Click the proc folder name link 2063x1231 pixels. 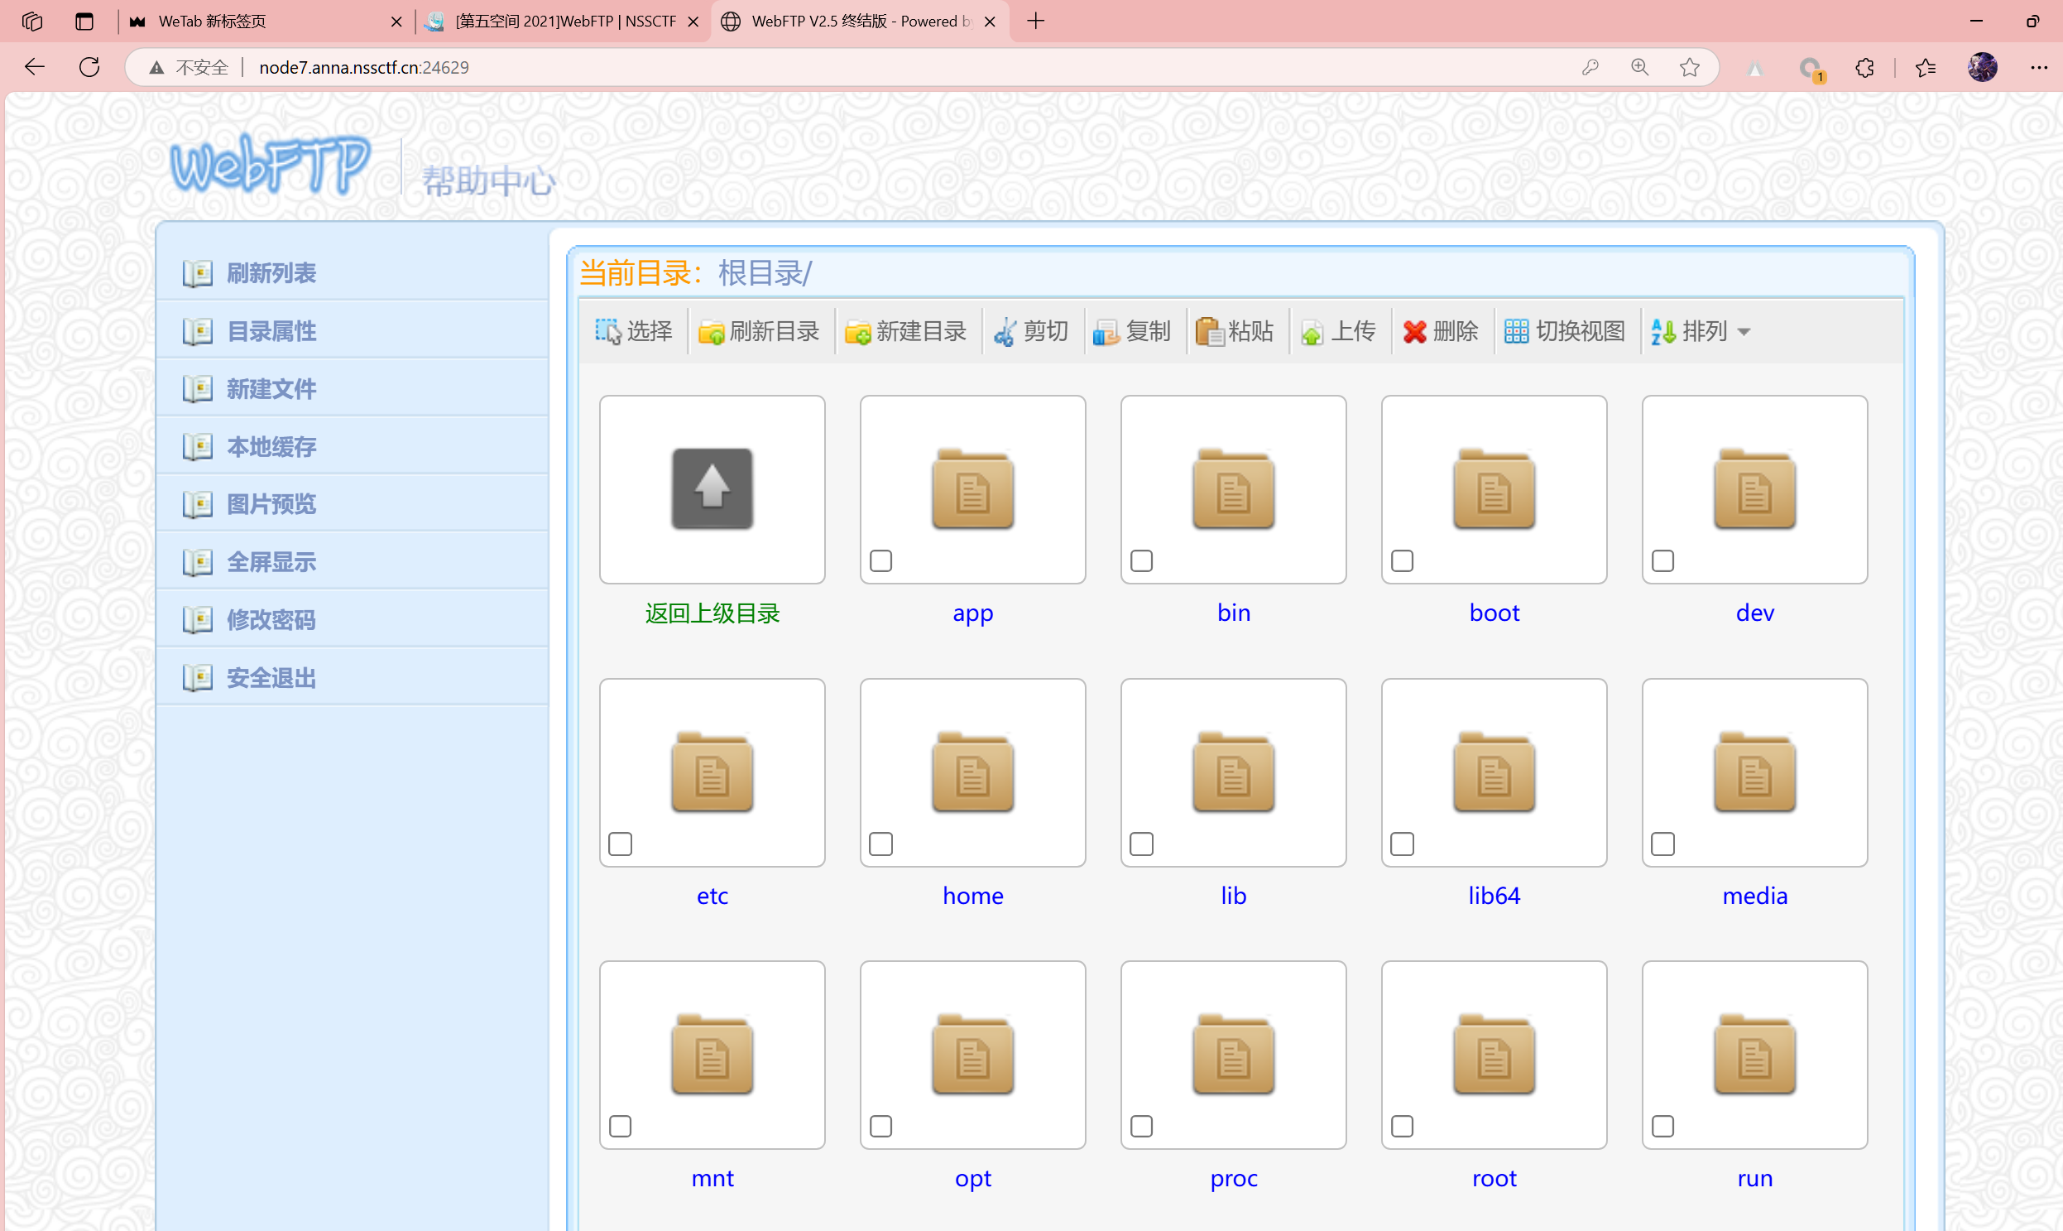1233,1178
